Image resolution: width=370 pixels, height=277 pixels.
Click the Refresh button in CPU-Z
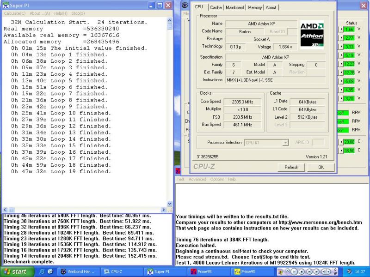tap(291, 167)
